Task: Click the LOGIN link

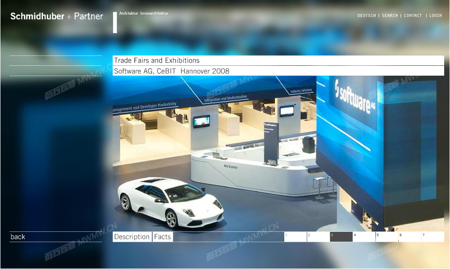Action: click(435, 16)
